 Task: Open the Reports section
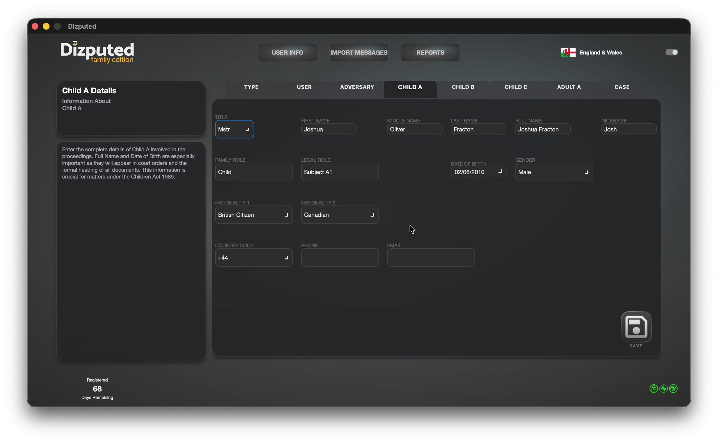pyautogui.click(x=430, y=53)
